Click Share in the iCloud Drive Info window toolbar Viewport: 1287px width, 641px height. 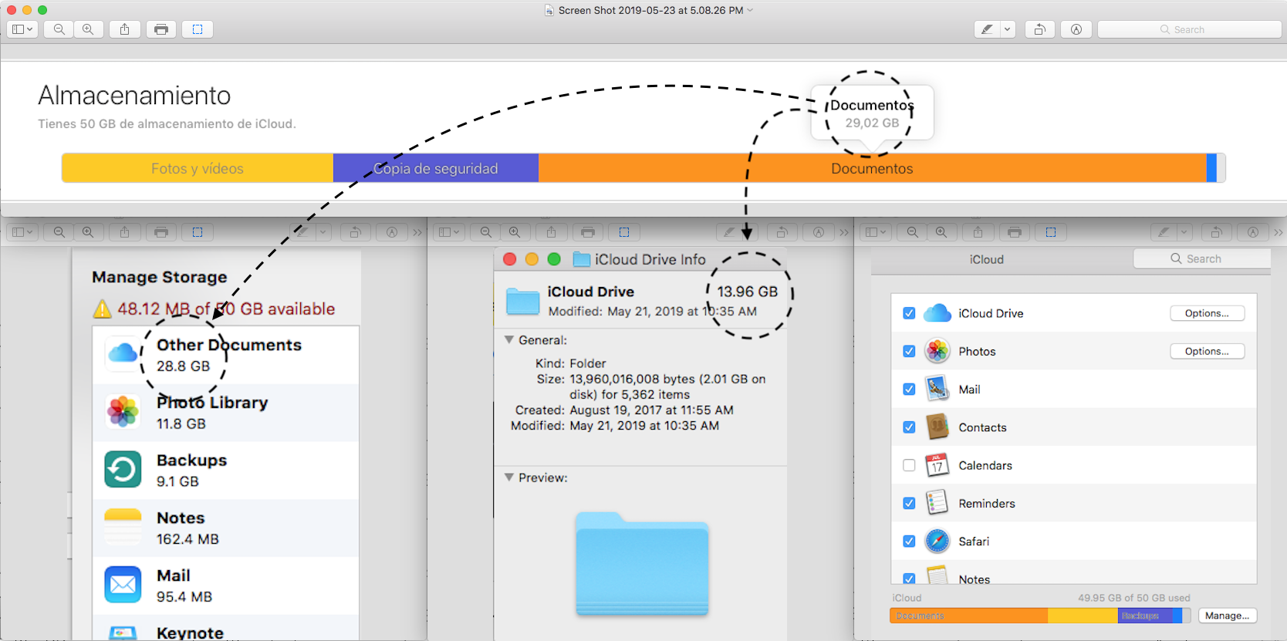[x=551, y=232]
